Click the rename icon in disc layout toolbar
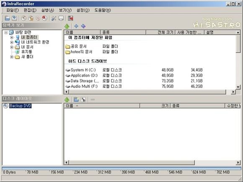This screenshot has width=243, height=182. tap(83, 100)
